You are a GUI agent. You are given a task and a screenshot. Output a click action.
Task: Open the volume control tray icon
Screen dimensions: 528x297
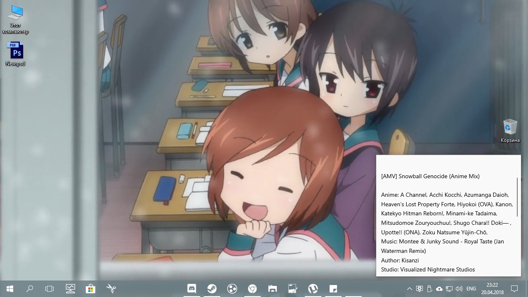(x=459, y=289)
